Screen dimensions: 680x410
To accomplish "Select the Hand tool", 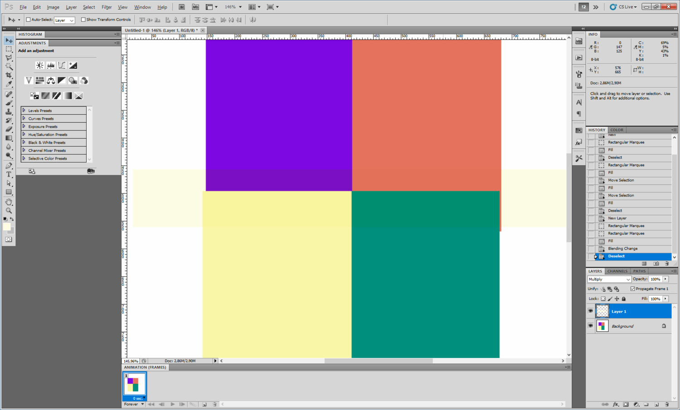I will (x=9, y=202).
